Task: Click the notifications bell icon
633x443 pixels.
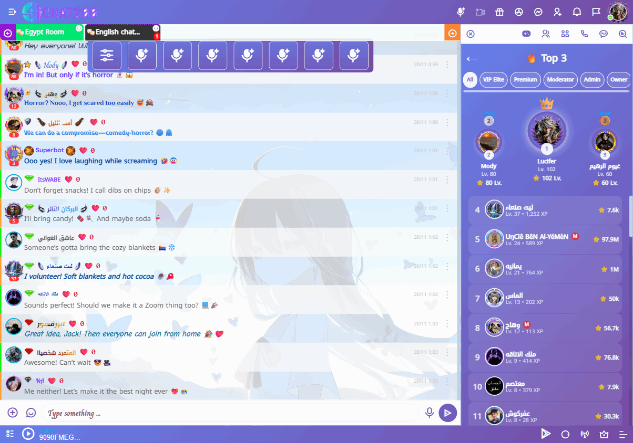Action: [577, 12]
